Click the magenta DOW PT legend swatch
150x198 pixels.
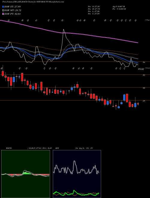click(3, 14)
